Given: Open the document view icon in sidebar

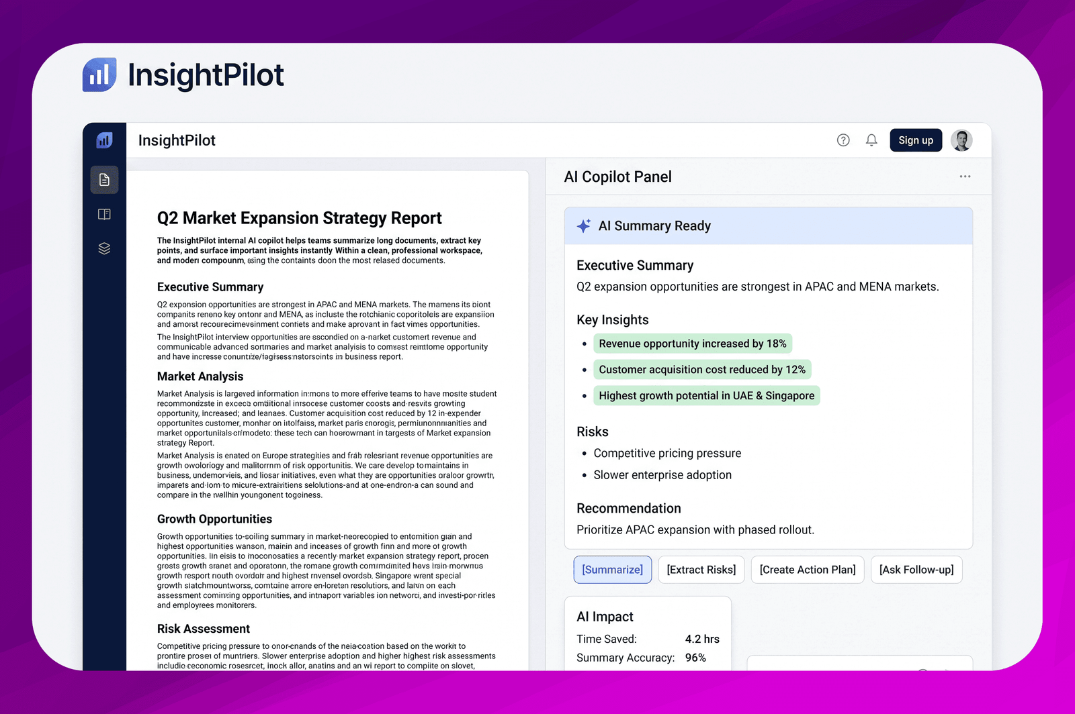Looking at the screenshot, I should tap(104, 180).
